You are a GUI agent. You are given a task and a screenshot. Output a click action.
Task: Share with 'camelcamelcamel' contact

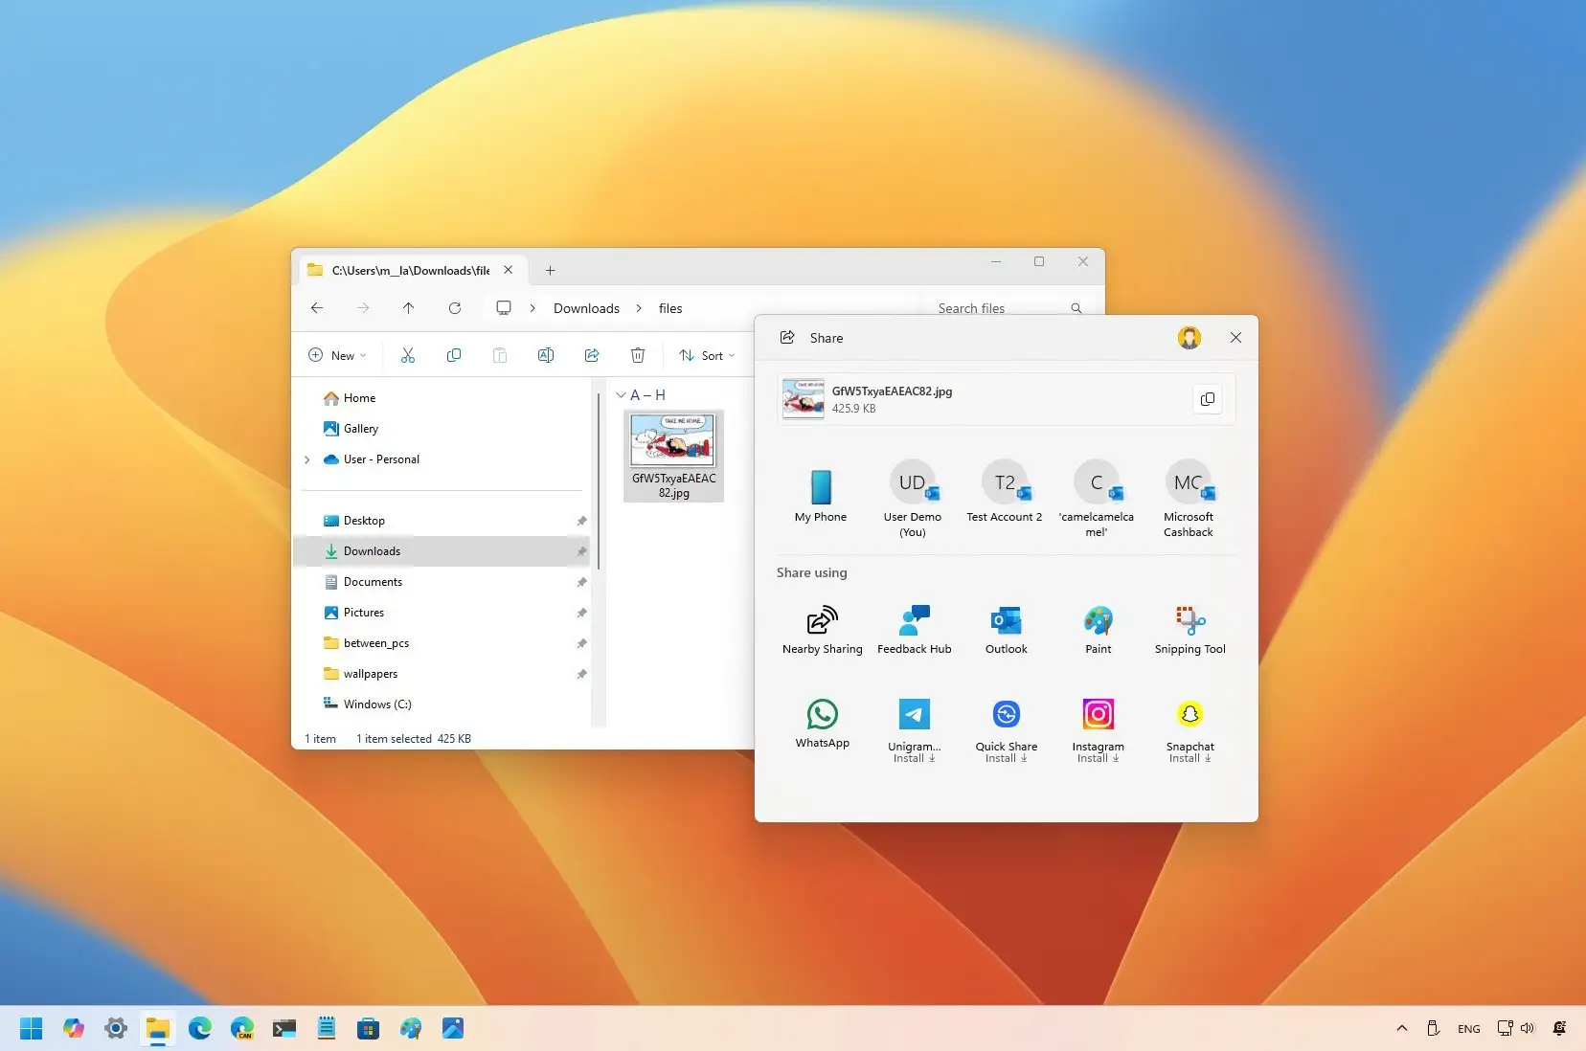[x=1096, y=498]
